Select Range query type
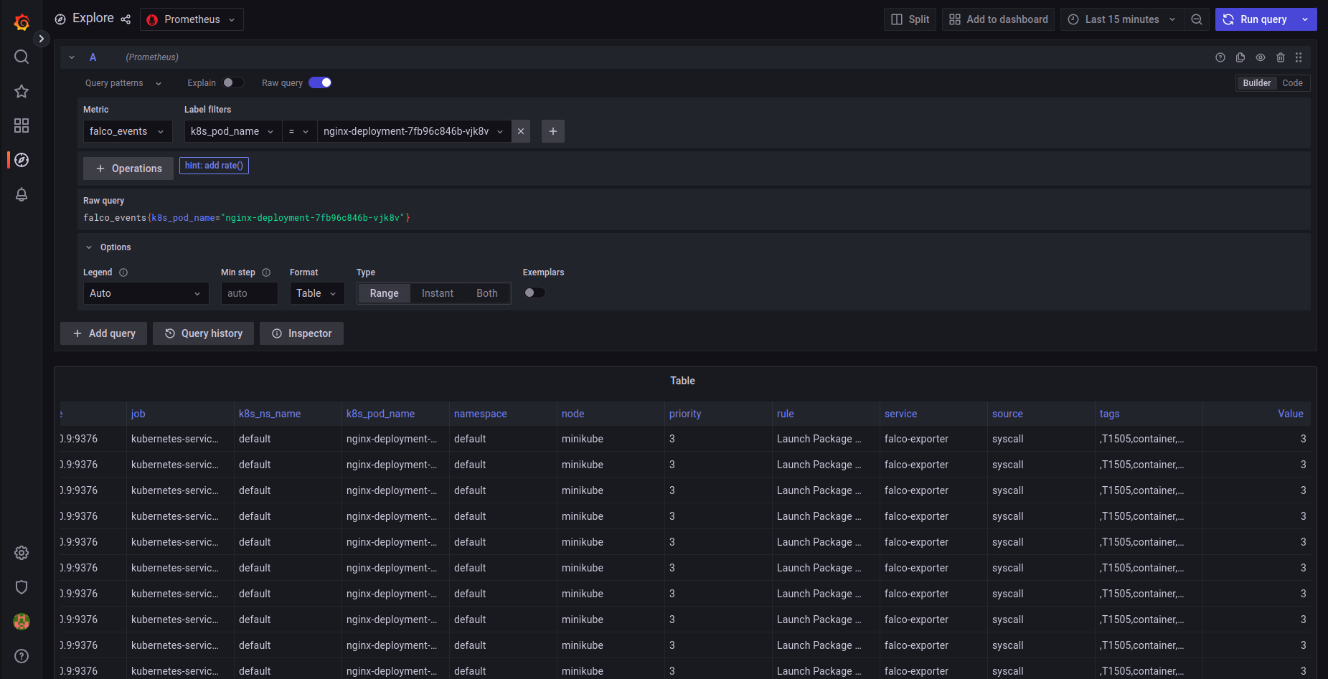This screenshot has width=1328, height=679. pos(384,293)
